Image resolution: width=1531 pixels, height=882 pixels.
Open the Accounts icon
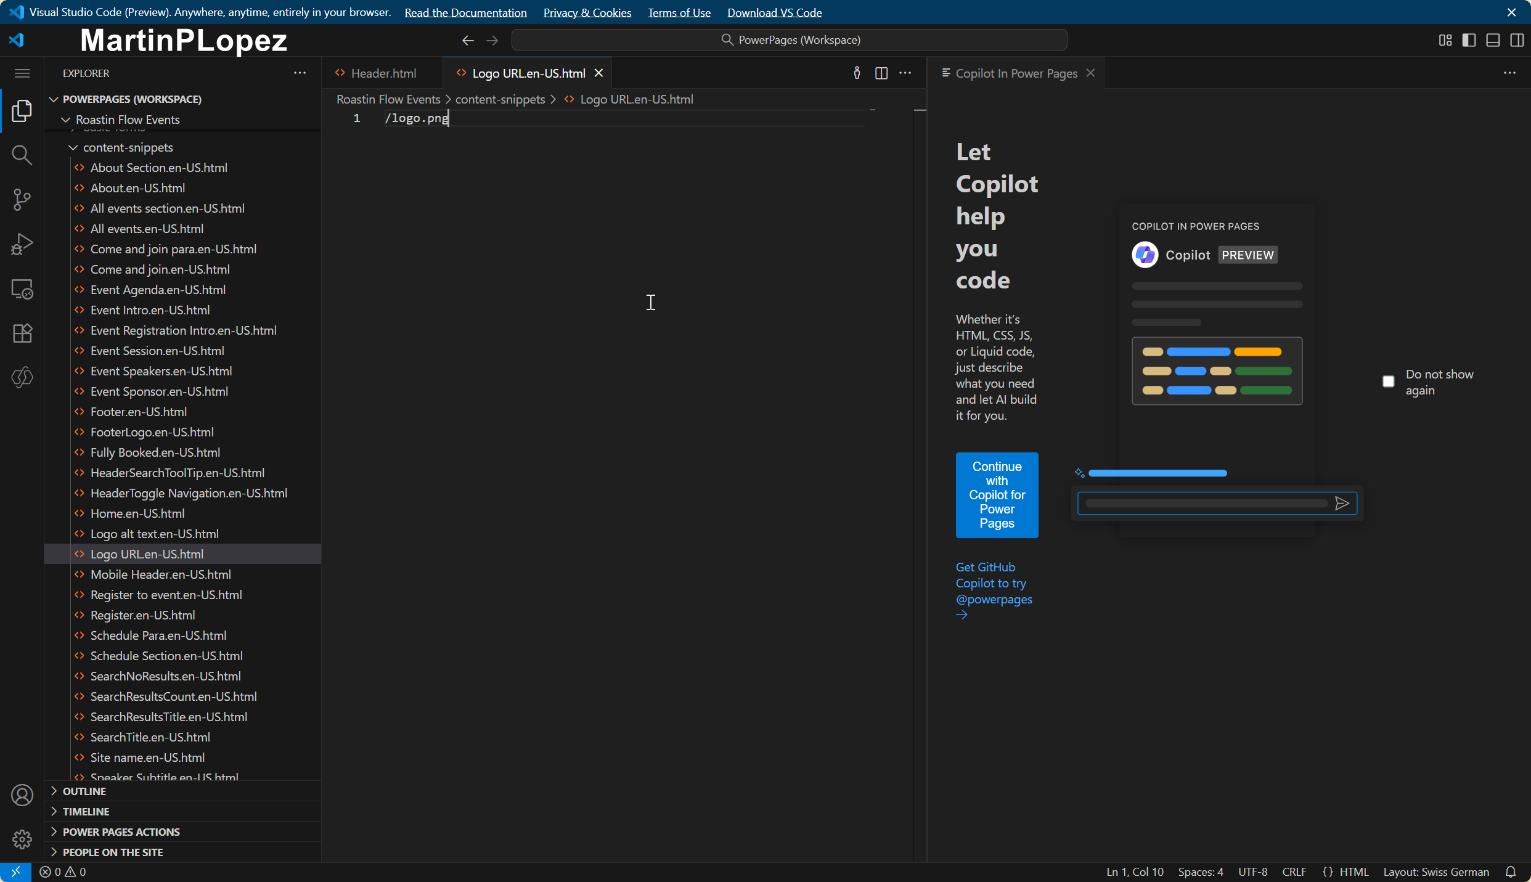pyautogui.click(x=22, y=795)
